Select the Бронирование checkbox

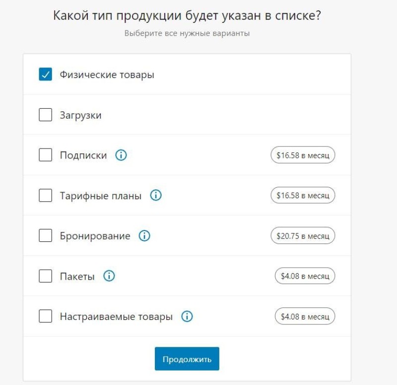tap(45, 235)
